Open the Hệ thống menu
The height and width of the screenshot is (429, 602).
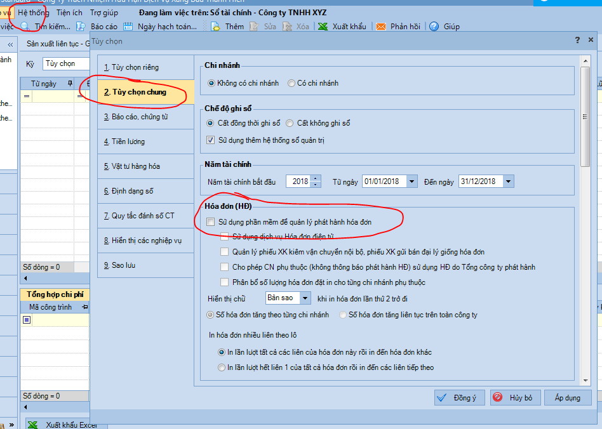(x=33, y=13)
